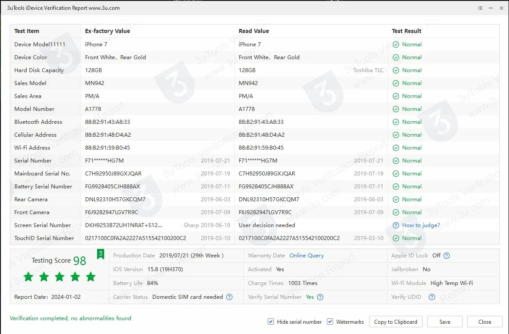Screen dimensions: 509x334
Task: Select the production date "2019/07/21 (29th Week )"
Action: [191, 256]
